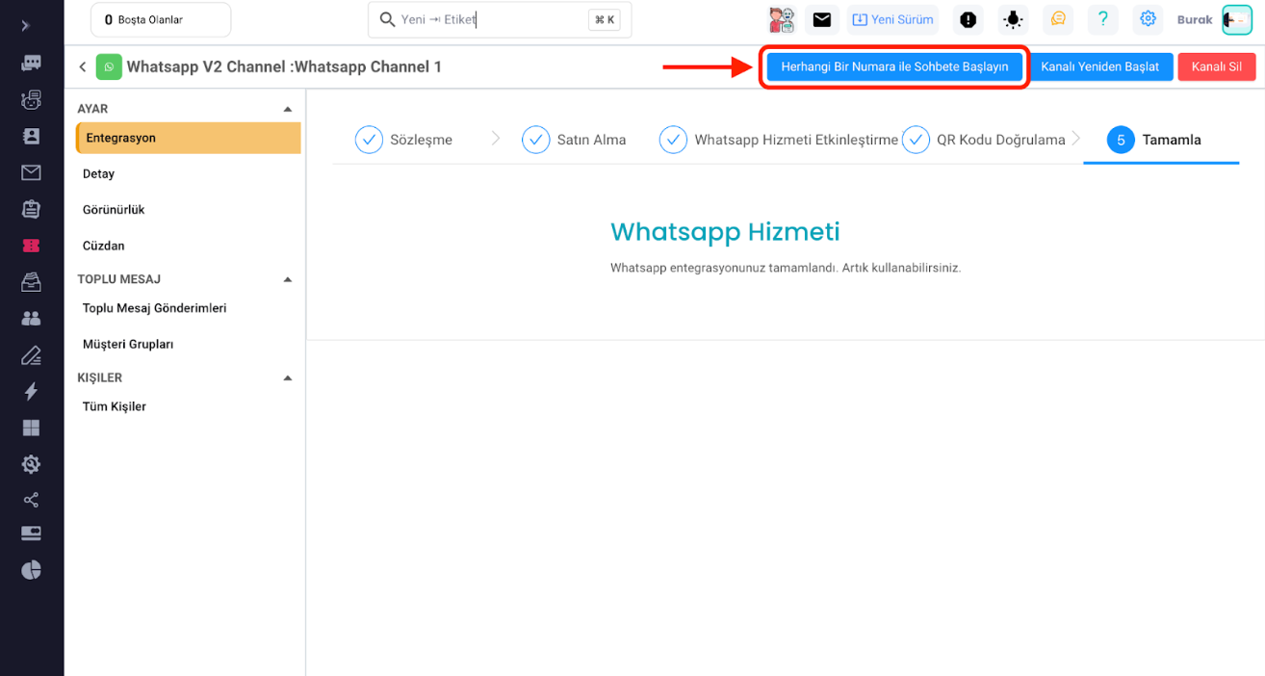Open the chat messages sidebar icon
1265x676 pixels.
click(x=31, y=64)
